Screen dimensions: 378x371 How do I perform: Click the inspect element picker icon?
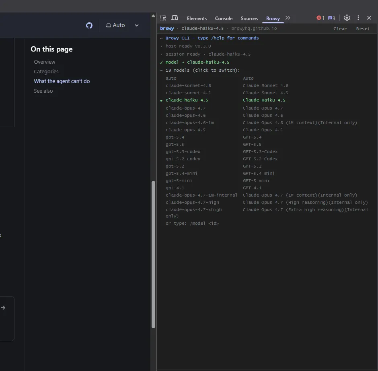pyautogui.click(x=163, y=18)
